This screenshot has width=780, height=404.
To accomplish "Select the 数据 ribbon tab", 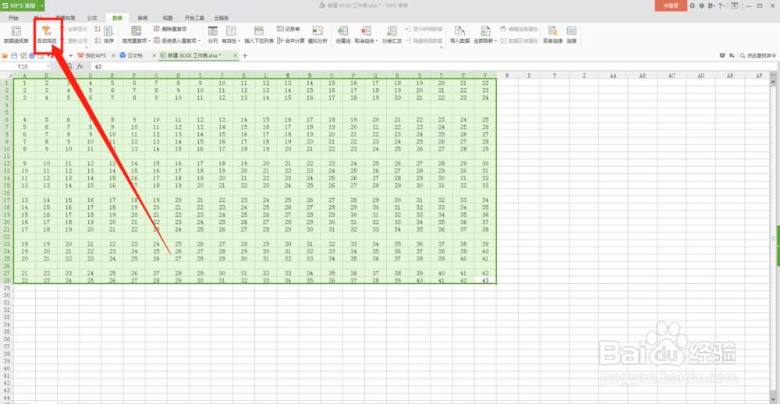I will [118, 17].
